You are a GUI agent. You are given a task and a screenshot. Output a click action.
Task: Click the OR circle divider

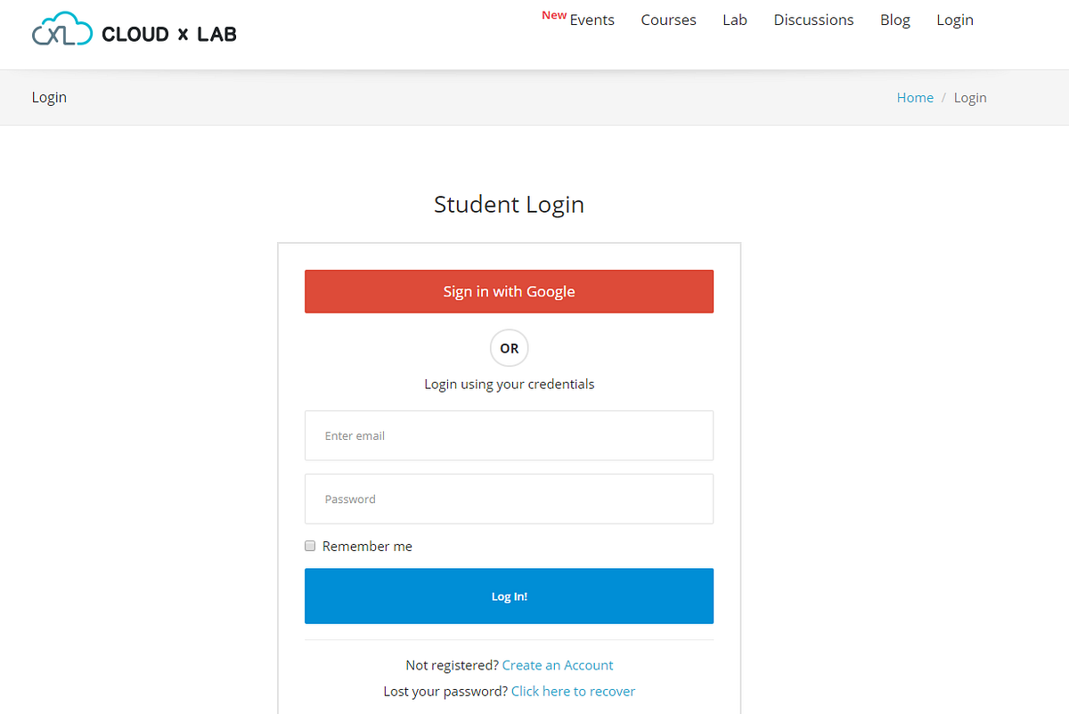509,348
